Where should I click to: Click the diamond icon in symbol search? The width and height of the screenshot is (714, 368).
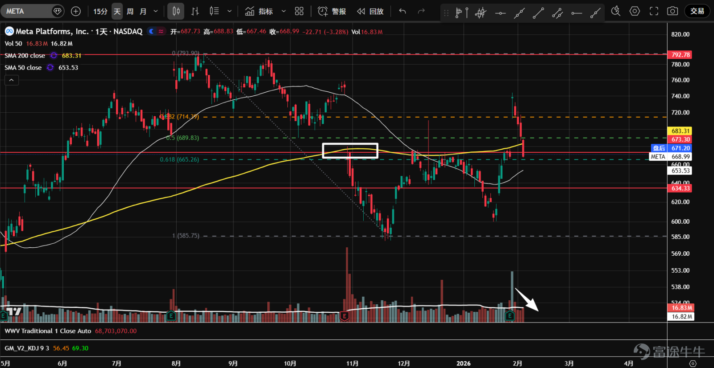[57, 11]
